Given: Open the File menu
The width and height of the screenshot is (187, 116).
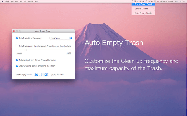Looking at the screenshot, I should [12, 1].
